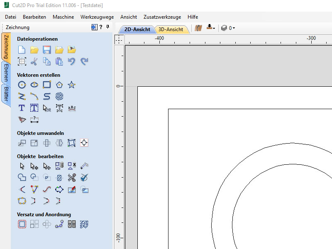Screen dimensions: 332x249
Task: Click the ruler origin corner box
Action: click(119, 39)
